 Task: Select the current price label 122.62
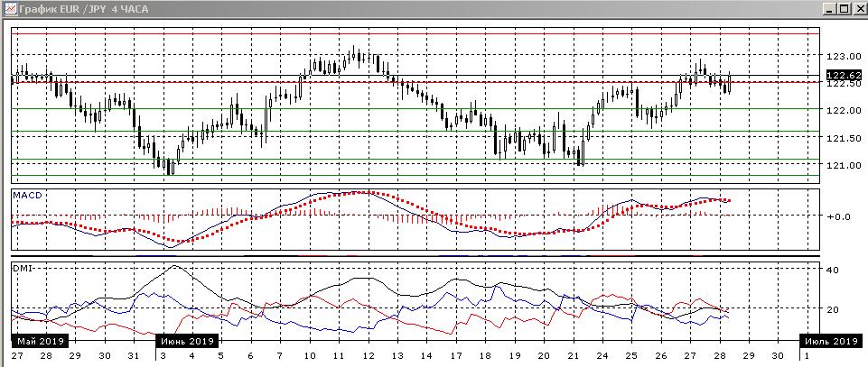(x=843, y=75)
